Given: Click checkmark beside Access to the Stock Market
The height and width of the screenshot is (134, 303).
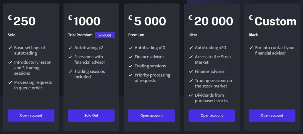Looking at the screenshot, I should pyautogui.click(x=191, y=57).
